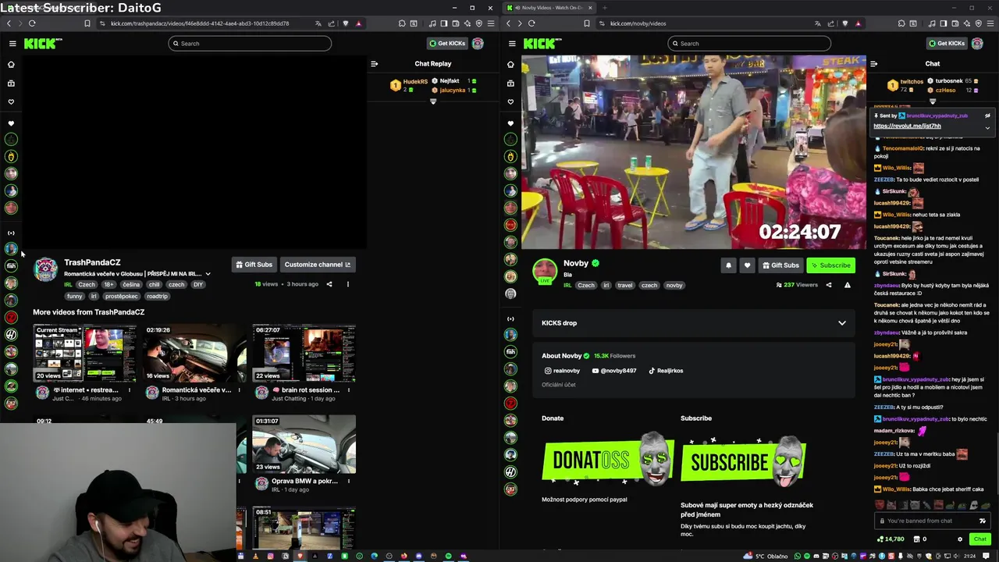
Task: Open Following heart icon in right Kick sidebar
Action: [x=510, y=101]
